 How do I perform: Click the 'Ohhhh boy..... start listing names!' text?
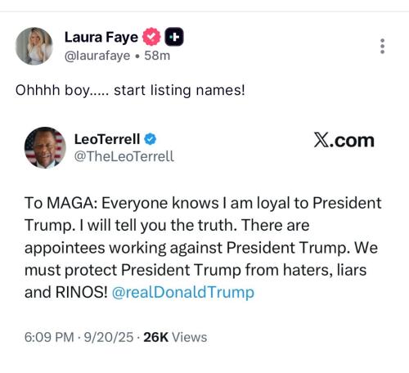click(x=130, y=90)
